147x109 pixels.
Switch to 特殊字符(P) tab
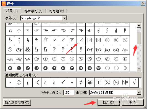click(x=33, y=11)
